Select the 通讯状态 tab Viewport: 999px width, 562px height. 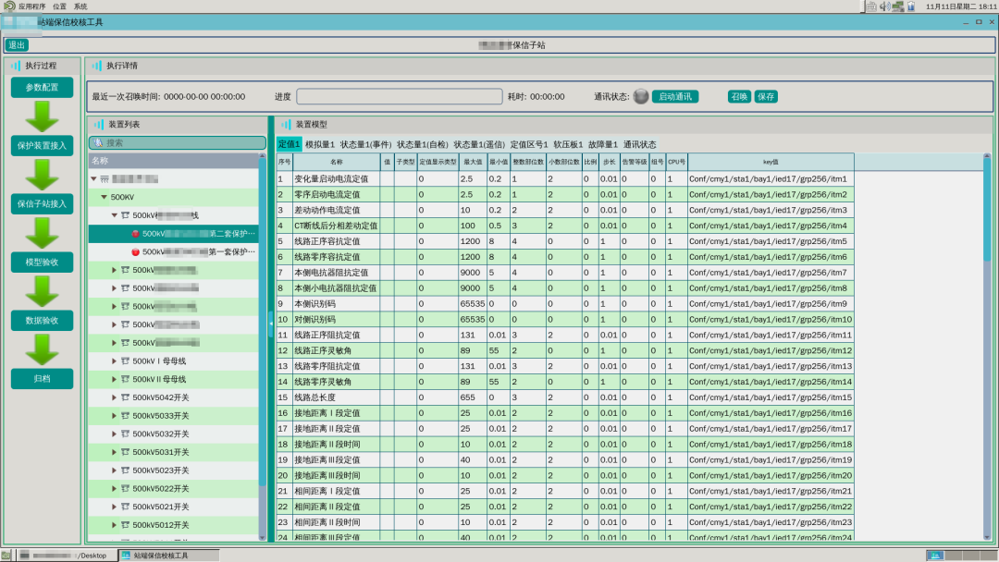point(639,144)
